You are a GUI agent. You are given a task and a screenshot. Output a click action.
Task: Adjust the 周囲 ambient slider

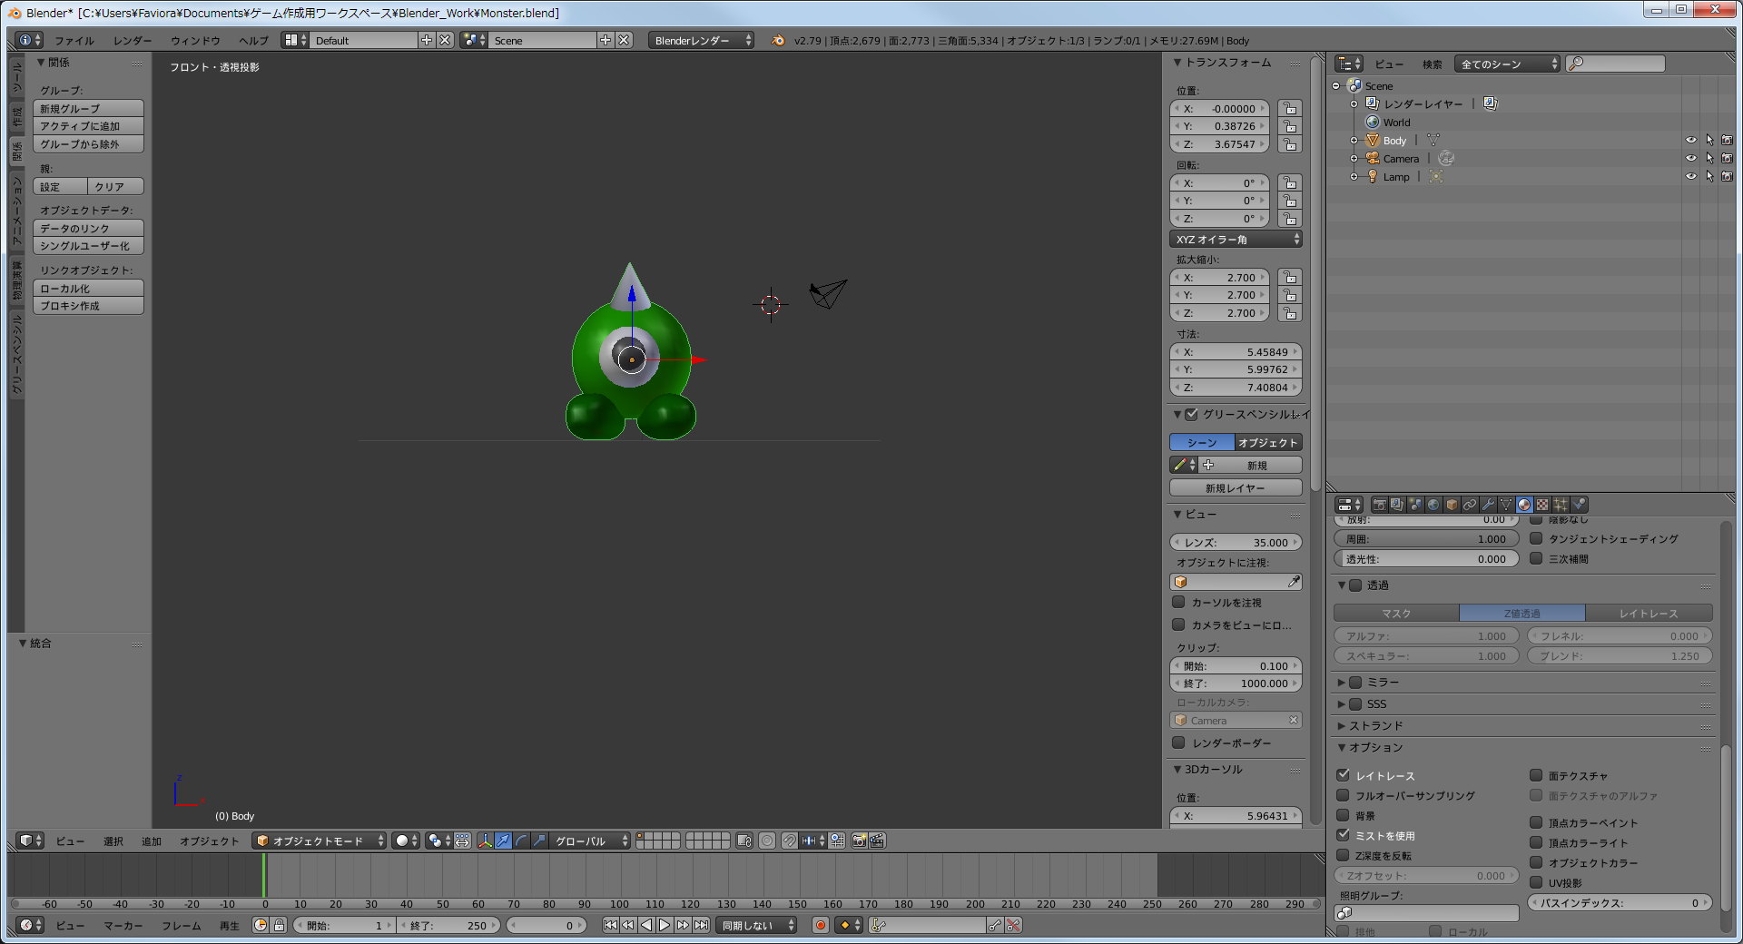pos(1426,539)
